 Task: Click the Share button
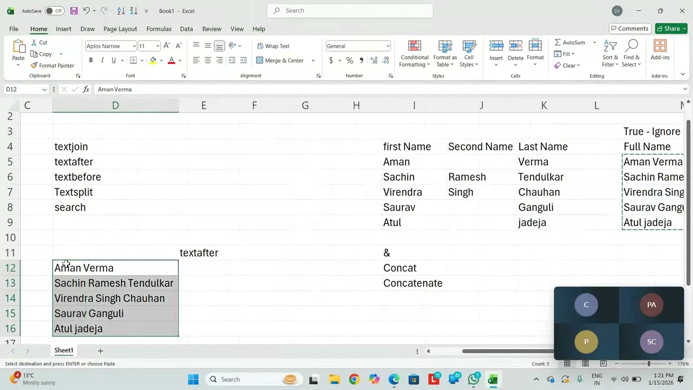(671, 29)
